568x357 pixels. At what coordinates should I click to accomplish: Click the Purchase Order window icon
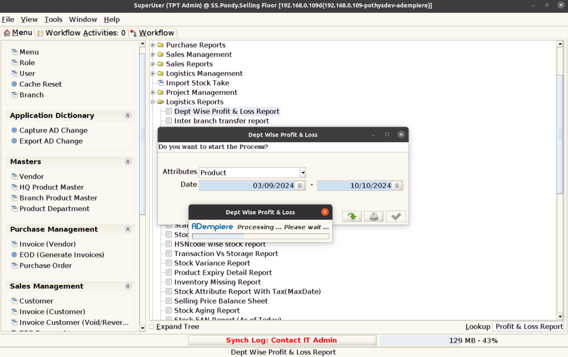pyautogui.click(x=14, y=265)
